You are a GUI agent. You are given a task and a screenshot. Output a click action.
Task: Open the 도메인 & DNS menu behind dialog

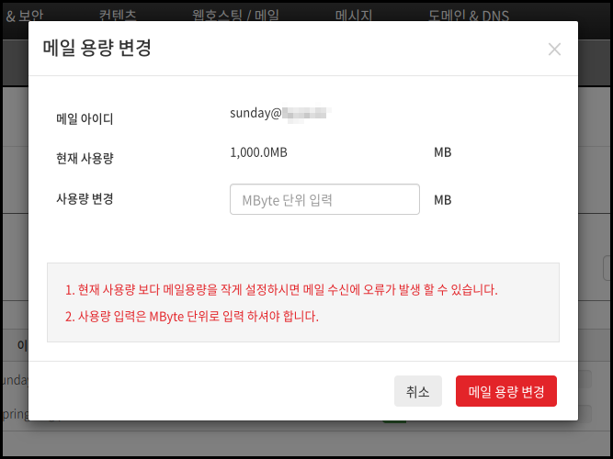(x=469, y=16)
